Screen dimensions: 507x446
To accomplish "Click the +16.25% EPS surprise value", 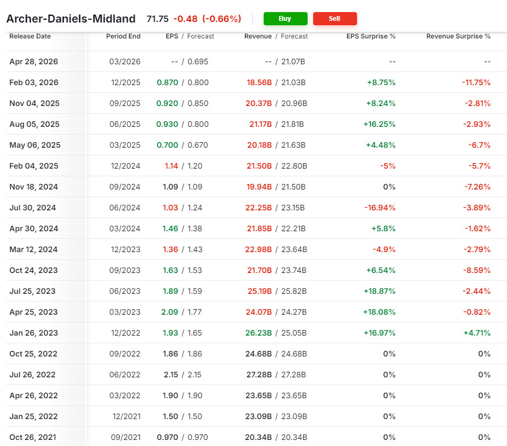I will 379,124.
